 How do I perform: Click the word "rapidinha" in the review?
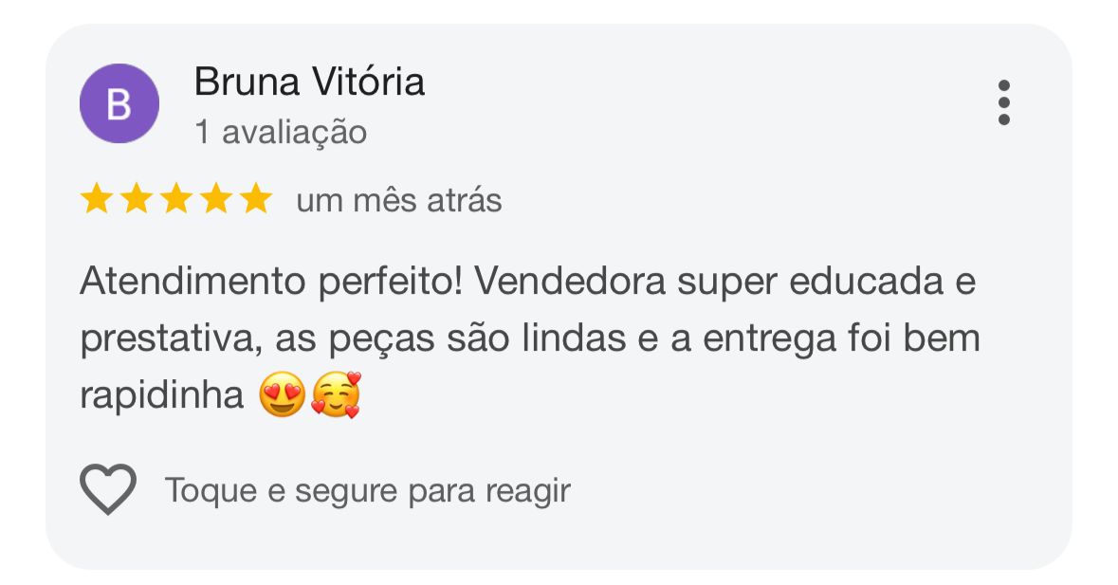(x=162, y=396)
